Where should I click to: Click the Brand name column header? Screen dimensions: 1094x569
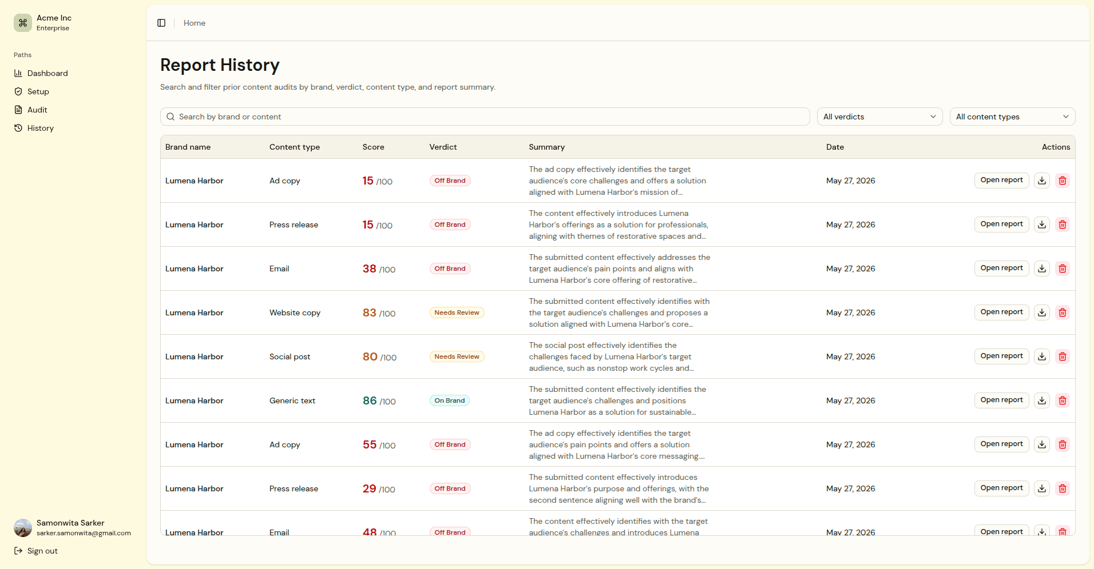pos(188,147)
